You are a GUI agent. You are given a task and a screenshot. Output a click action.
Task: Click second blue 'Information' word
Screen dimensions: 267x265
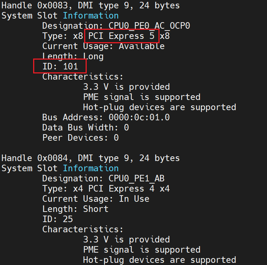tap(91, 168)
